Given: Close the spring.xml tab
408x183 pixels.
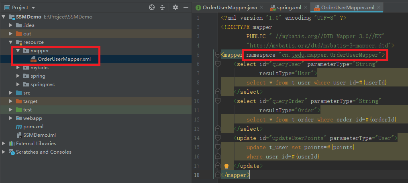Looking at the screenshot, I should [306, 8].
